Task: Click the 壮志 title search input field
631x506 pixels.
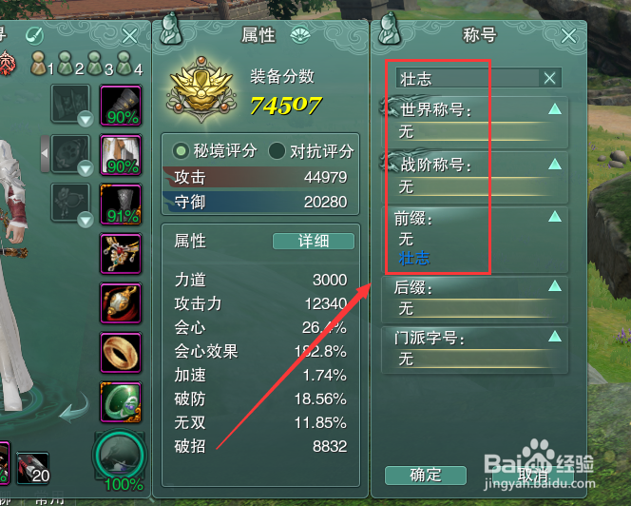Action: [x=468, y=78]
